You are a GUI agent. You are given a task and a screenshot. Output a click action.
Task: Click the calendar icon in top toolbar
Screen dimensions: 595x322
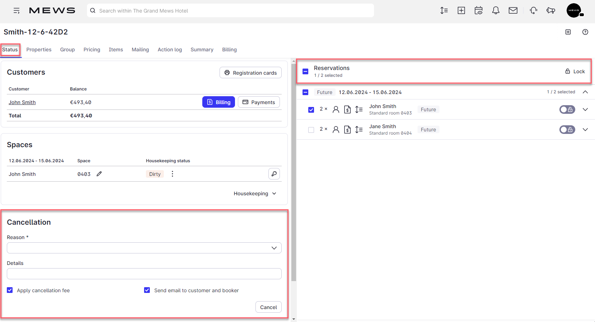pyautogui.click(x=478, y=11)
